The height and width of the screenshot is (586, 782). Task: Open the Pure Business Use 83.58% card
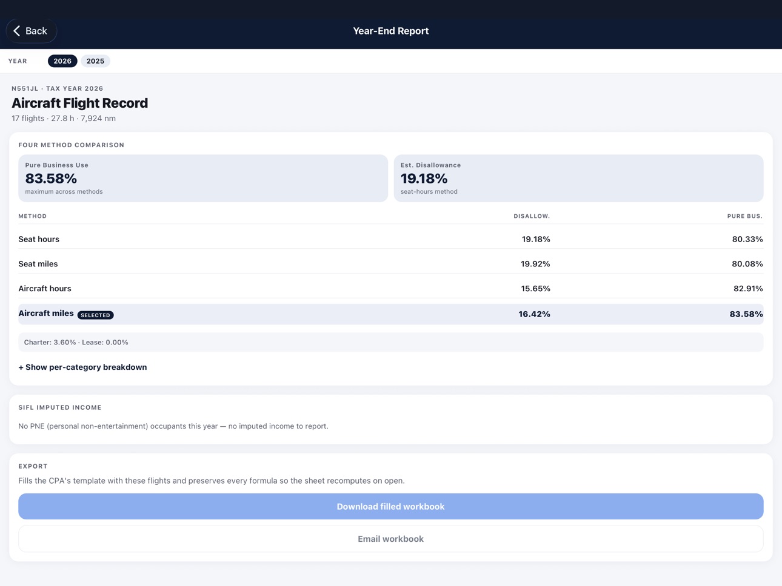(x=203, y=179)
